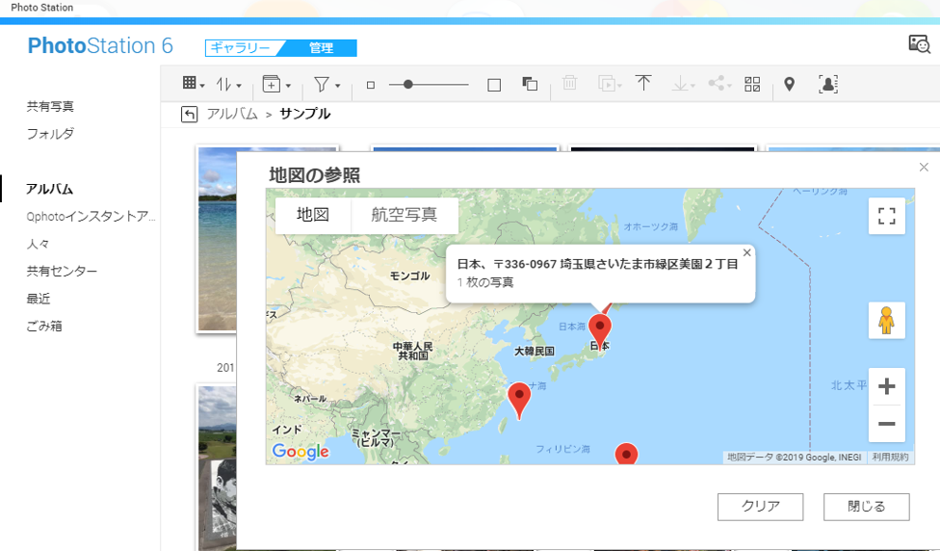940x551 pixels.
Task: Click the map location pin icon
Action: pos(790,85)
